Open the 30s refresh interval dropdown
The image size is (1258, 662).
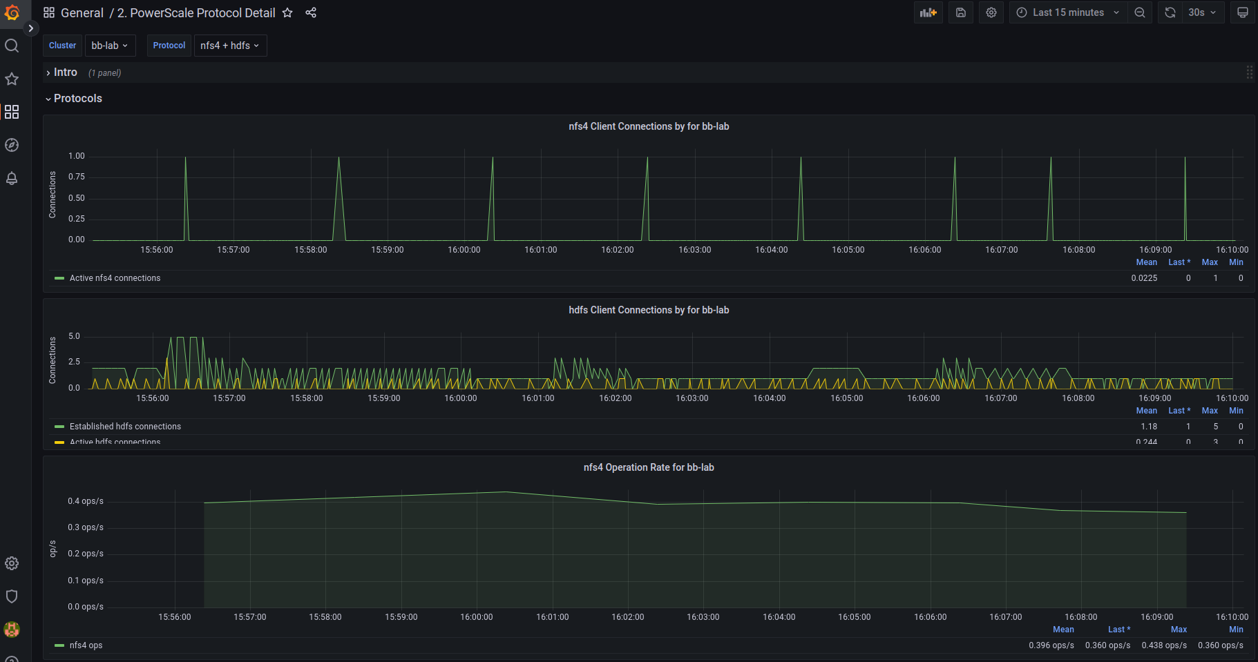pyautogui.click(x=1203, y=12)
